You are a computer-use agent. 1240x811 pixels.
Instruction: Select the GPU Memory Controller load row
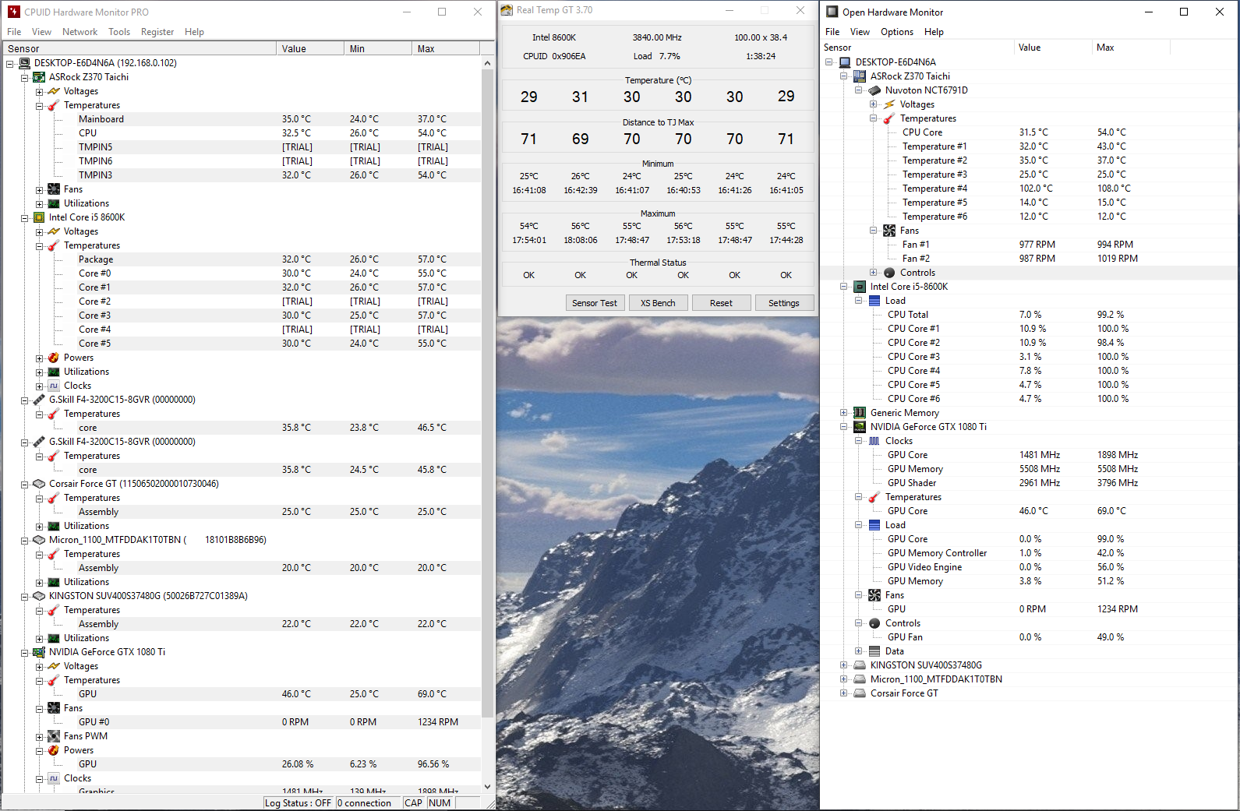pyautogui.click(x=1029, y=553)
